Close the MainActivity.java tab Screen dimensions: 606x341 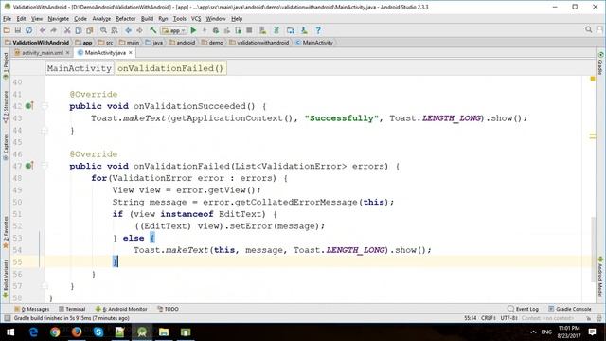131,53
